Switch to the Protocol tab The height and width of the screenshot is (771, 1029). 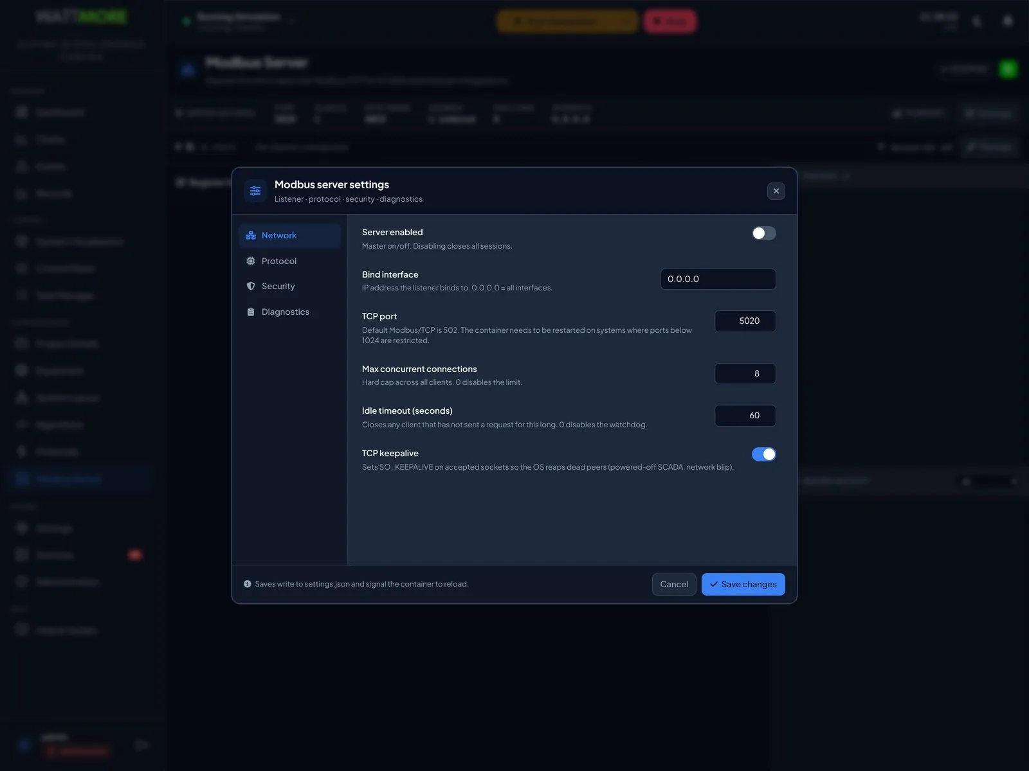tap(289, 261)
